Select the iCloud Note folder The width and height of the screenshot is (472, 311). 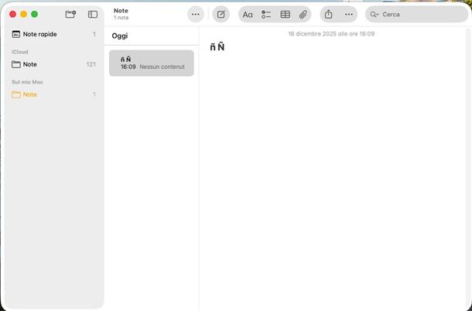[54, 64]
